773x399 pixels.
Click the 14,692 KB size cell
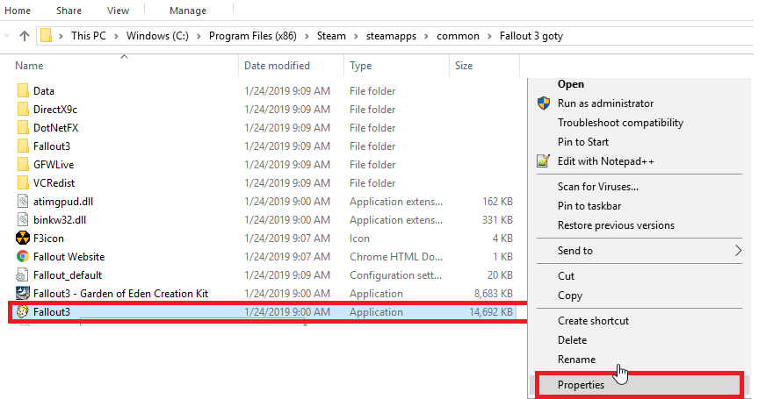pyautogui.click(x=490, y=312)
